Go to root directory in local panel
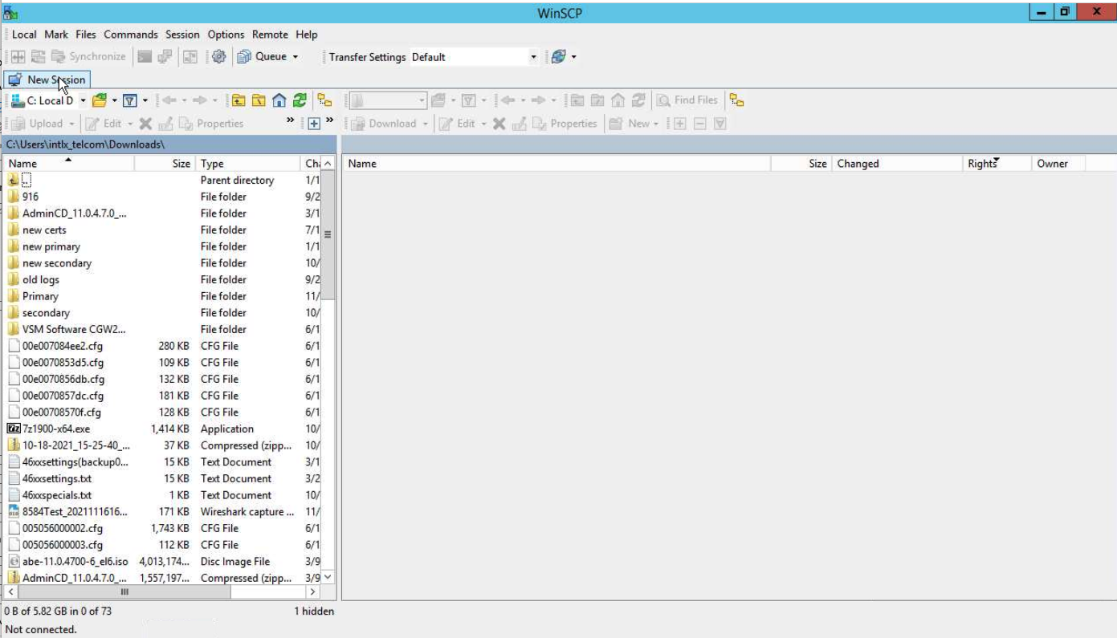This screenshot has width=1117, height=638. [259, 100]
